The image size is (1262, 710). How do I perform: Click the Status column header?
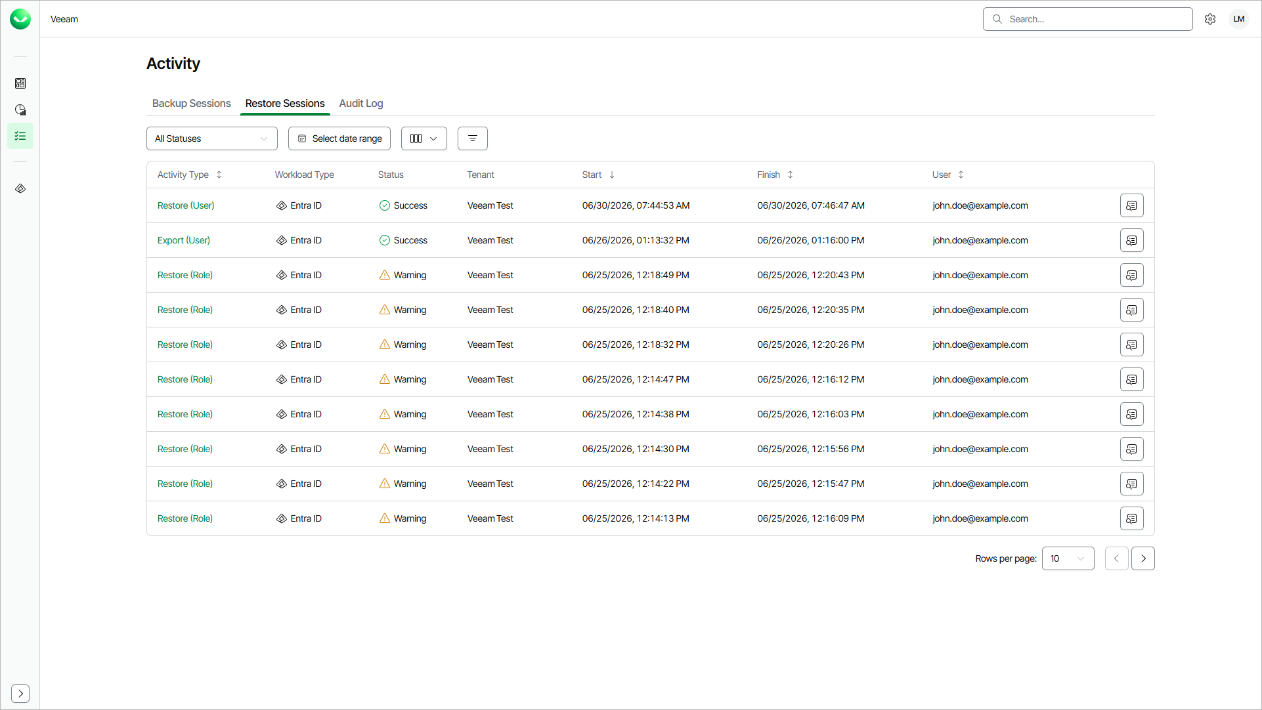[391, 175]
